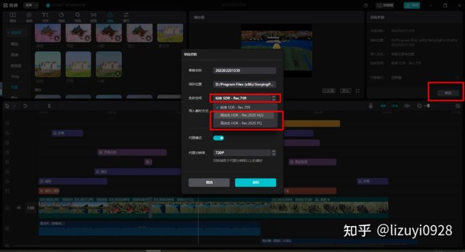
Task: Enter fullscreen preview with the expand icon
Action: coord(358,90)
